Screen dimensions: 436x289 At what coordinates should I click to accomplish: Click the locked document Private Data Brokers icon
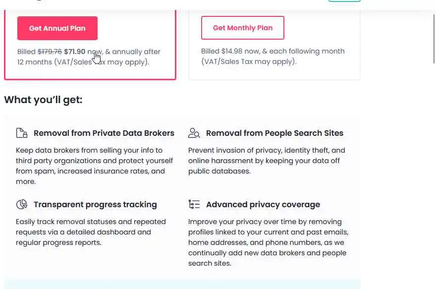tap(22, 133)
